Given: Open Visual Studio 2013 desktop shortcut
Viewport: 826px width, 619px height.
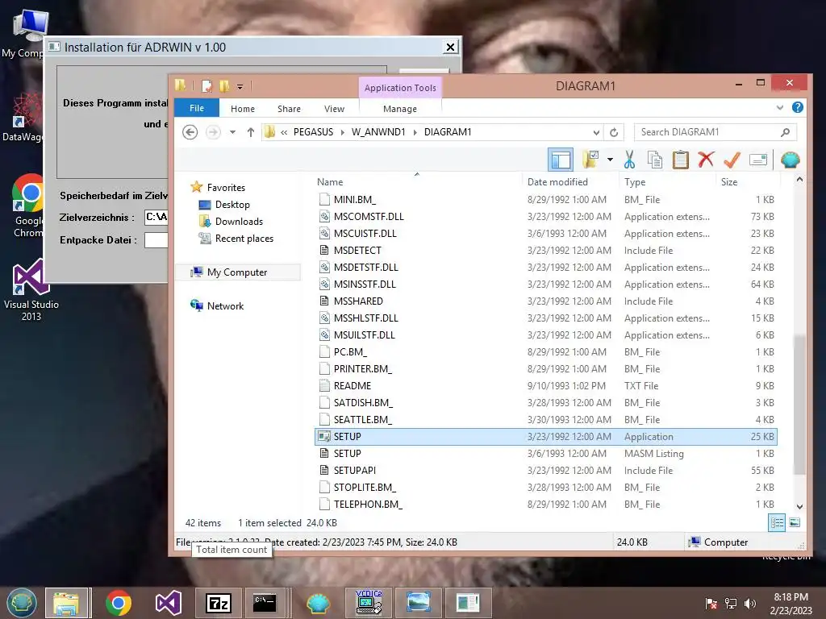Looking at the screenshot, I should coord(31,291).
